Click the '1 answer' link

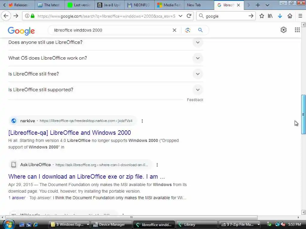[17, 198]
